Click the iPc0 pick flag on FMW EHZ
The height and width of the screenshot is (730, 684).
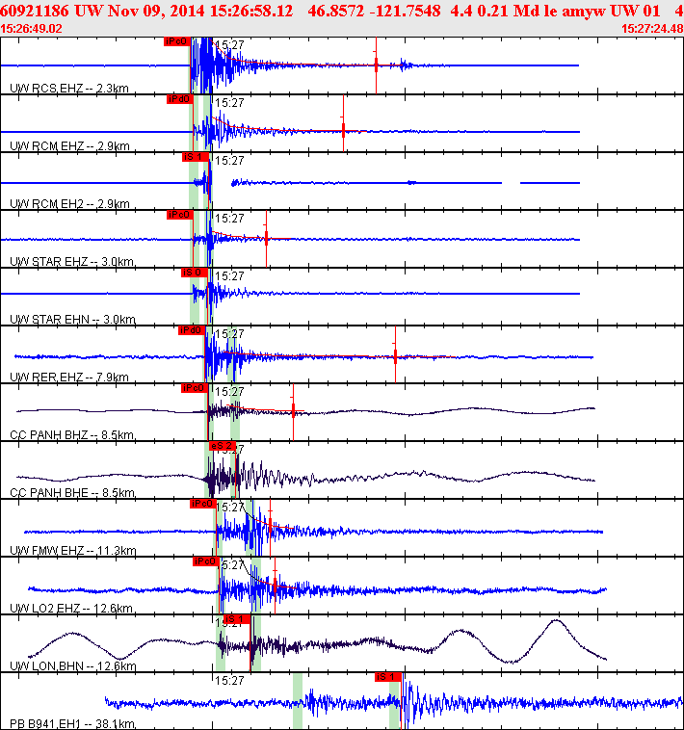pyautogui.click(x=202, y=504)
